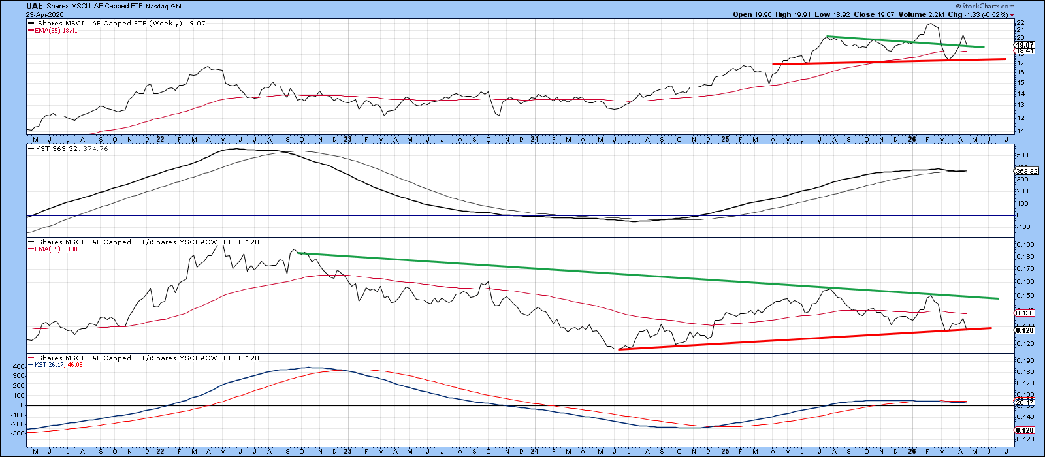The image size is (1045, 457).
Task: Click the 'Close 19.07' header value
Action: tap(875, 14)
